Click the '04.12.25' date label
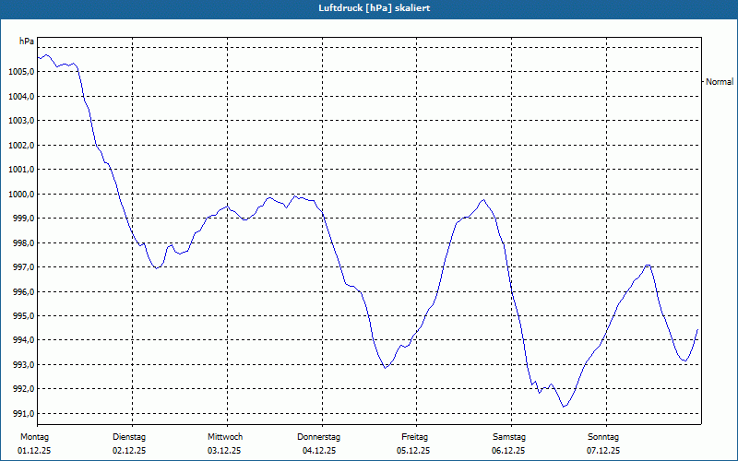 tap(319, 451)
